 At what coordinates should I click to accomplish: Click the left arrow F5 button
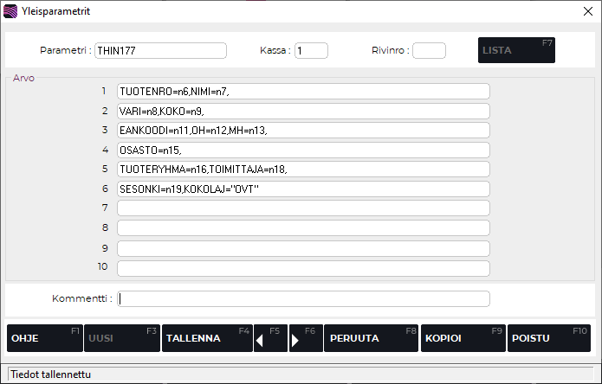[270, 338]
